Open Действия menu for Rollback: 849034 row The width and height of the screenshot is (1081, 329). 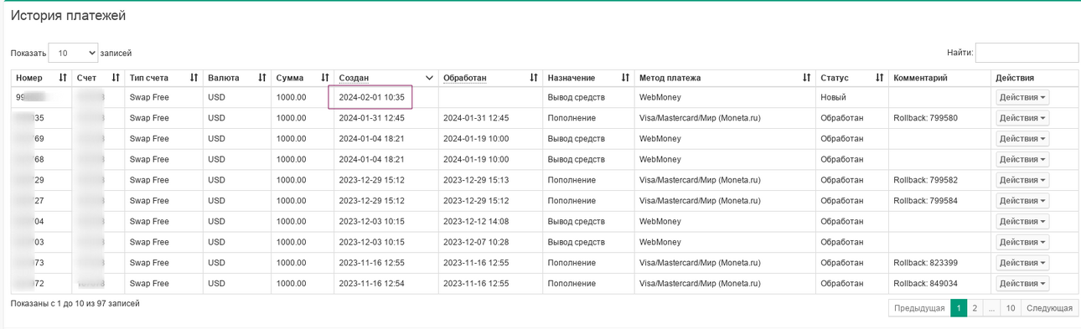pyautogui.click(x=1022, y=284)
